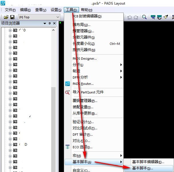174x172 pixels.
Task: Open the Project Browser panel options arrow
Action: (x=45, y=23)
